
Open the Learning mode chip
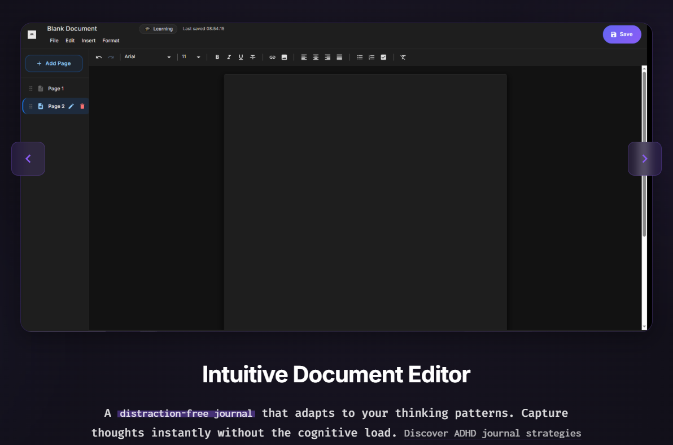tap(159, 29)
